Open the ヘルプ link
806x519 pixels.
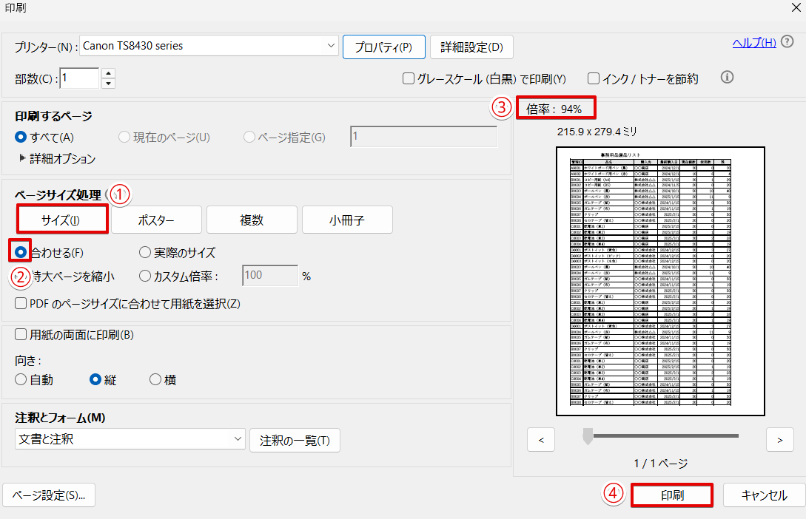(753, 42)
